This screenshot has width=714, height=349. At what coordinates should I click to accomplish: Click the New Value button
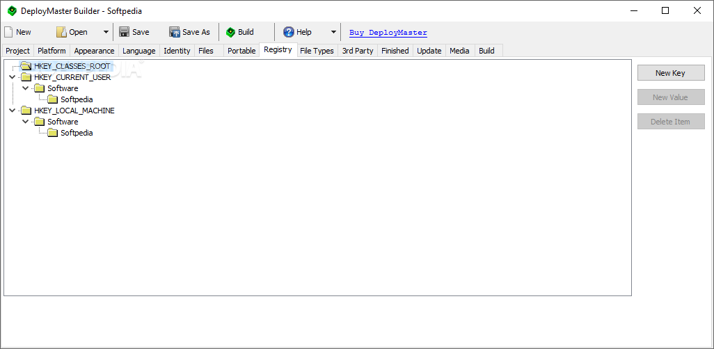click(671, 97)
